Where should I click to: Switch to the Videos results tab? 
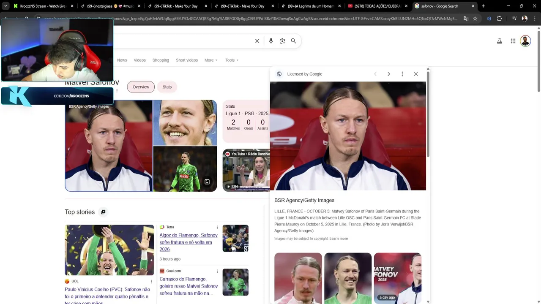[x=139, y=60]
